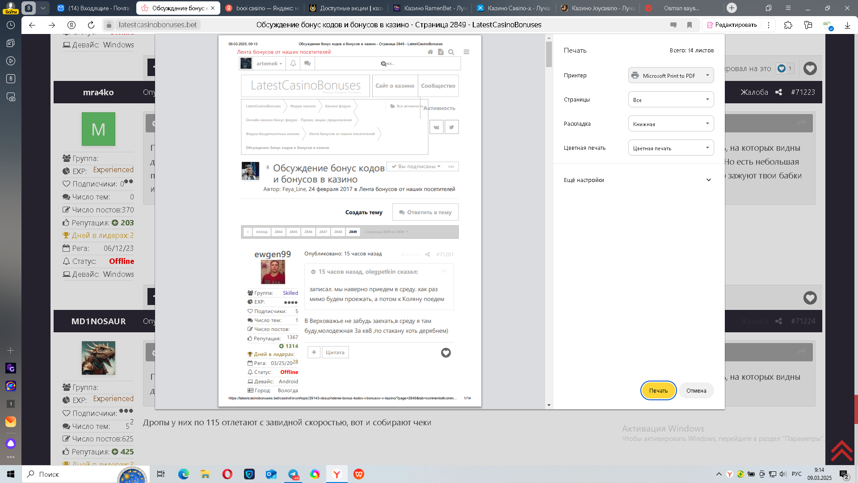
Task: Open Opera browser from the taskbar
Action: pyautogui.click(x=227, y=474)
